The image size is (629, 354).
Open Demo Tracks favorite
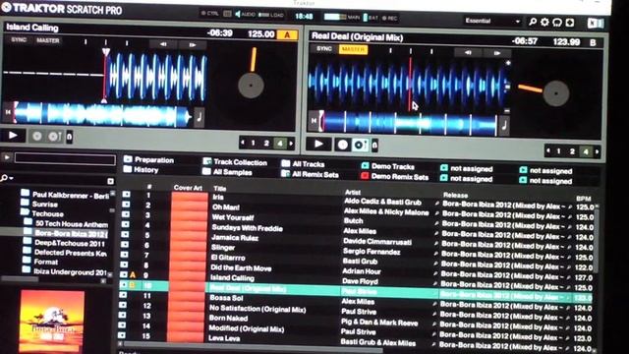388,166
